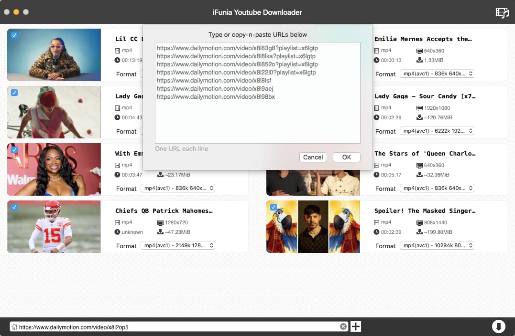
Task: Cancel the URL entry dialog
Action: (313, 157)
